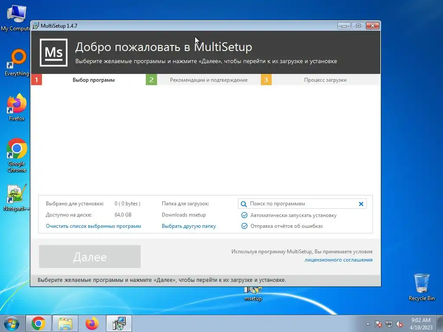The image size is (443, 332).
Task: Click the MultiSetup installer taskbar button
Action: tap(119, 323)
